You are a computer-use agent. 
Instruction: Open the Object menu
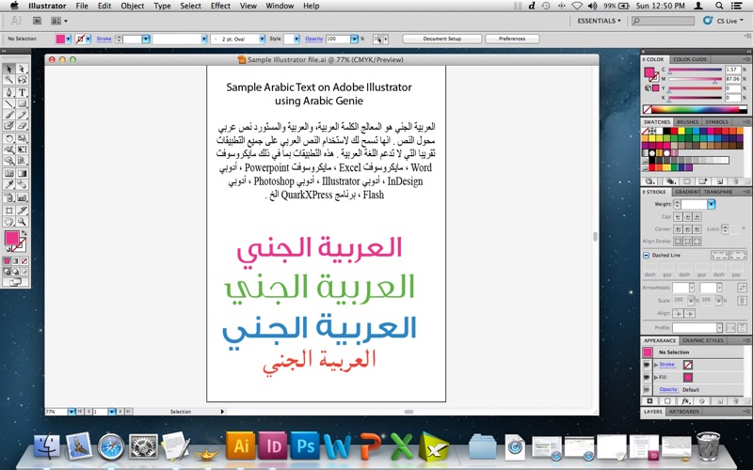[x=132, y=6]
